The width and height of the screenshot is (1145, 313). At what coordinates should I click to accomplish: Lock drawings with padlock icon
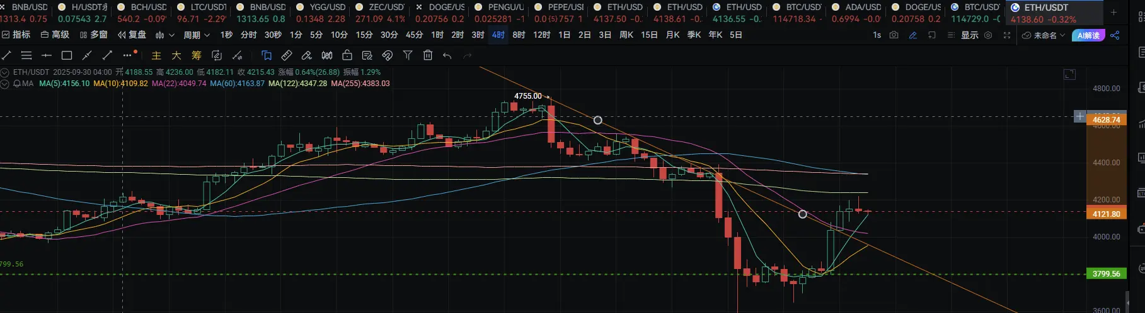click(x=347, y=55)
